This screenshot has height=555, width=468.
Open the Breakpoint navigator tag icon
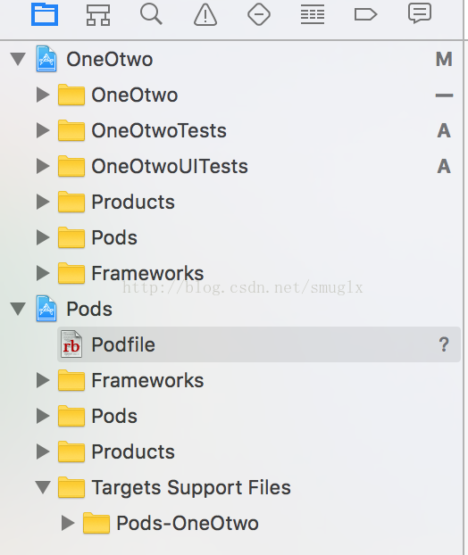click(365, 14)
